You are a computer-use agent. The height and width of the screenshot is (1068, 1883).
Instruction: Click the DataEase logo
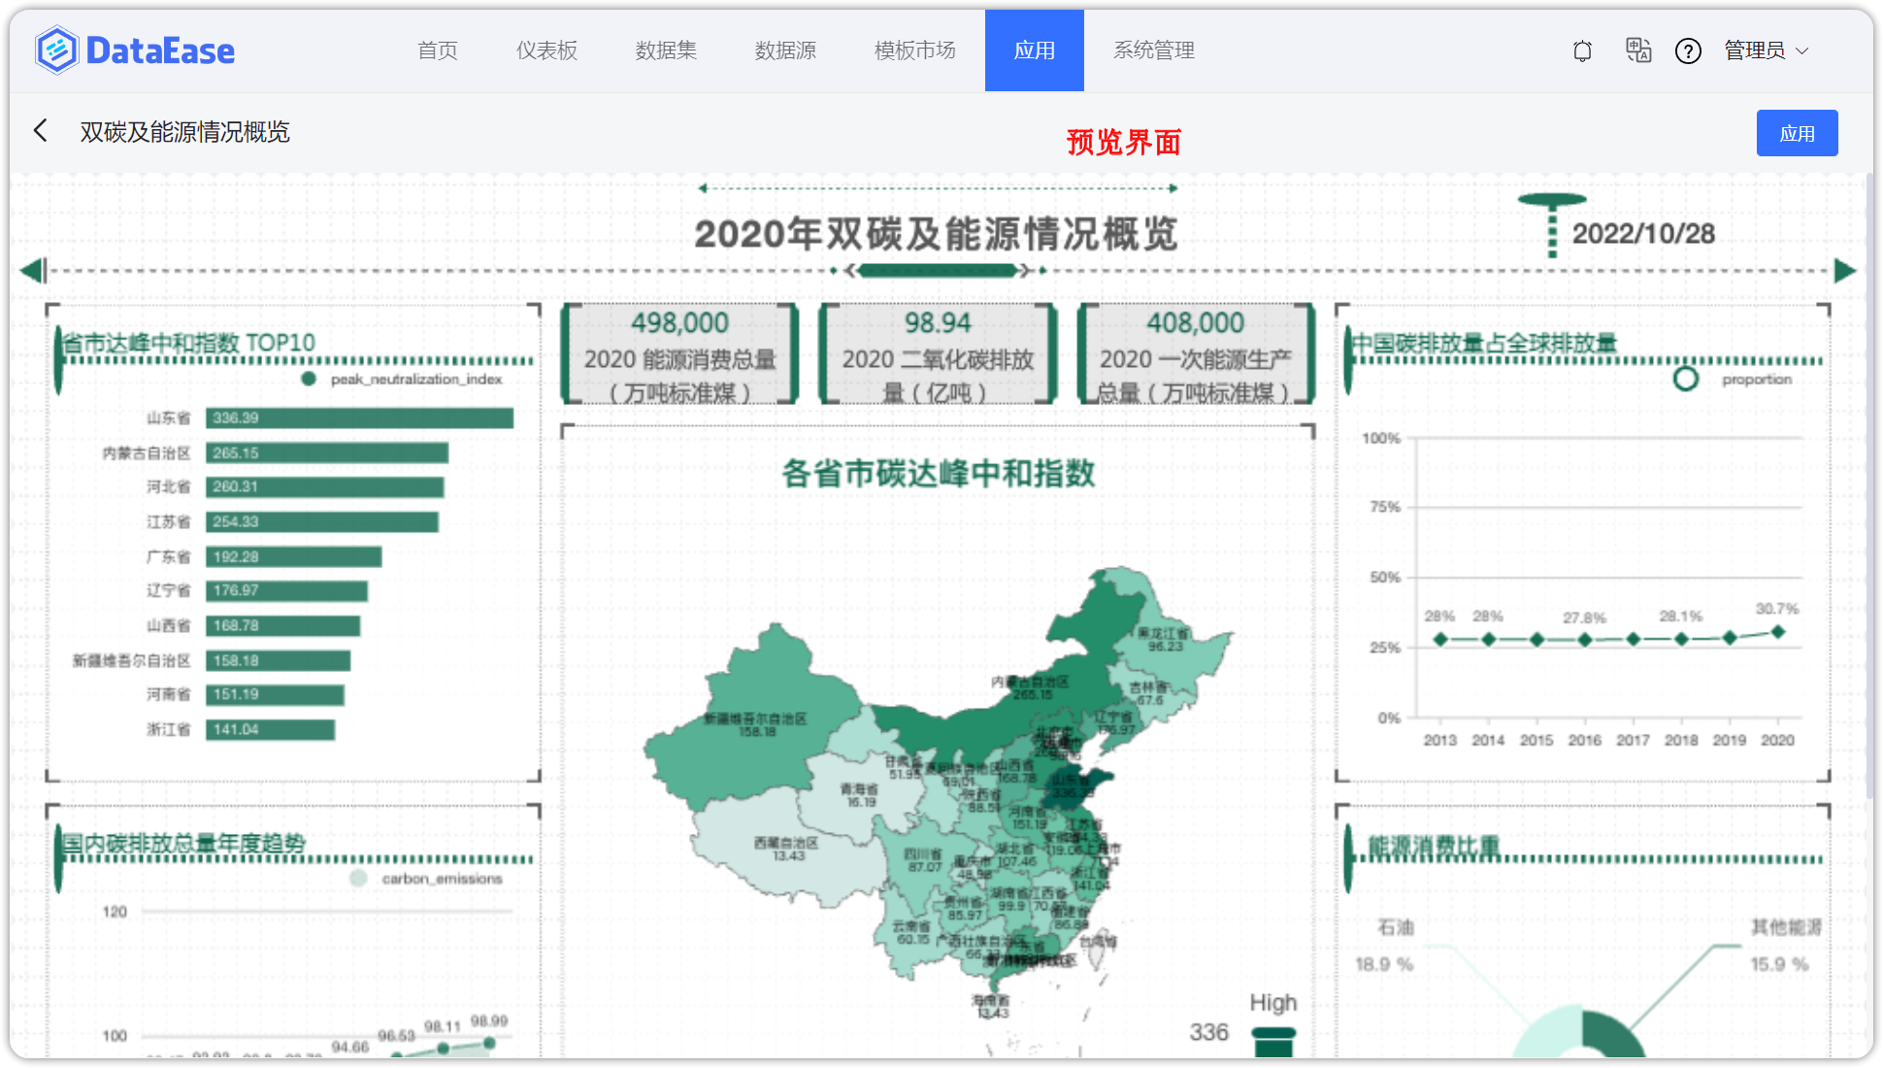tap(135, 50)
